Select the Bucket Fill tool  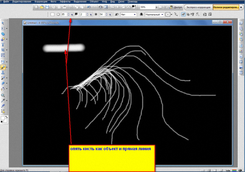[x=3, y=89]
